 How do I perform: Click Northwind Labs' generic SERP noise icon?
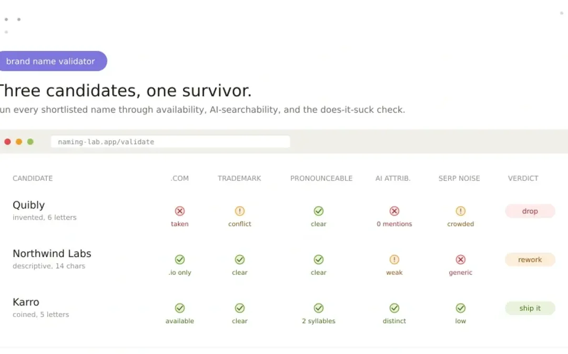(x=460, y=259)
